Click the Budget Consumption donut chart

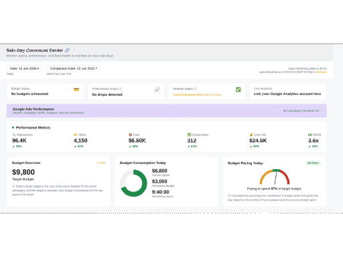point(133,183)
